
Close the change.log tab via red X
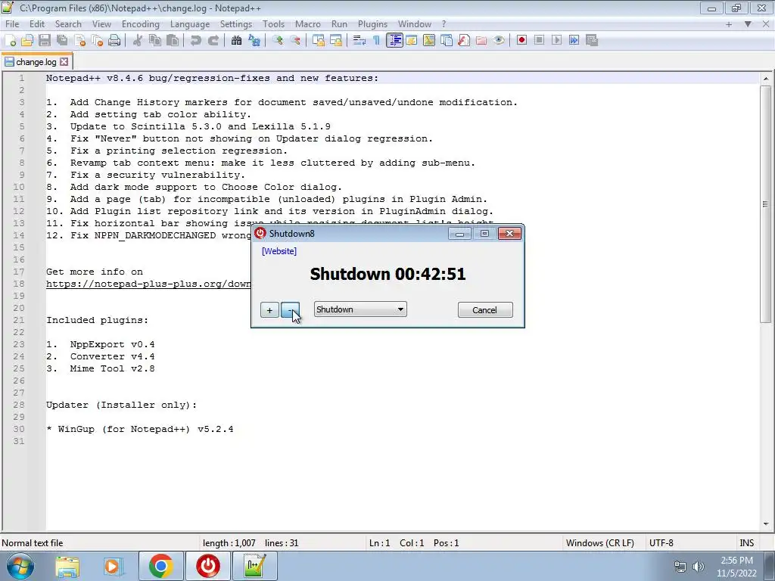tap(64, 62)
